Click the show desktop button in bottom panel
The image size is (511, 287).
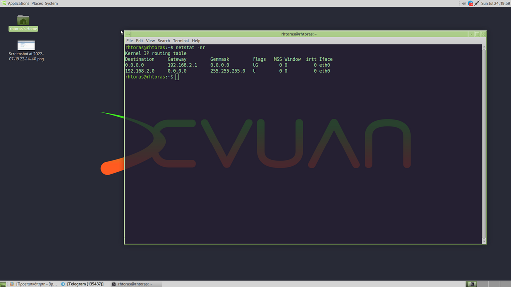[3, 284]
